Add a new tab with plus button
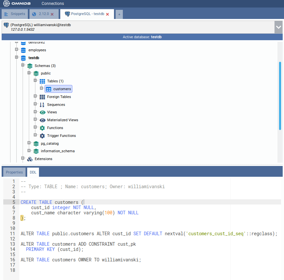The width and height of the screenshot is (284, 280). pos(119,14)
